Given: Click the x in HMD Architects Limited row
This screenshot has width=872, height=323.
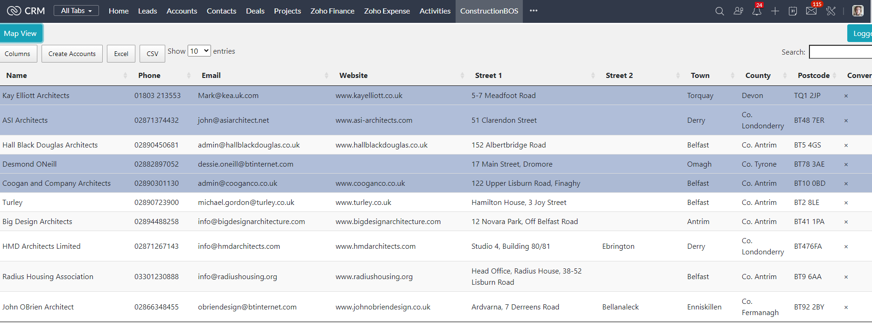Looking at the screenshot, I should click(x=846, y=246).
